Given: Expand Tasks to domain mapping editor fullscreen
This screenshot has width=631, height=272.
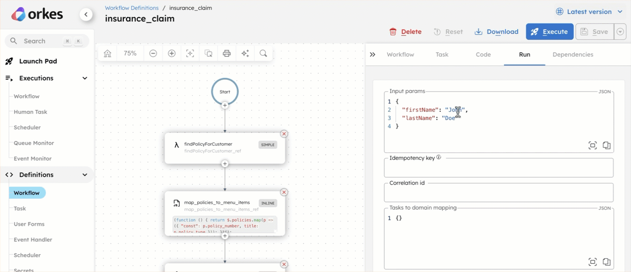Looking at the screenshot, I should [592, 262].
